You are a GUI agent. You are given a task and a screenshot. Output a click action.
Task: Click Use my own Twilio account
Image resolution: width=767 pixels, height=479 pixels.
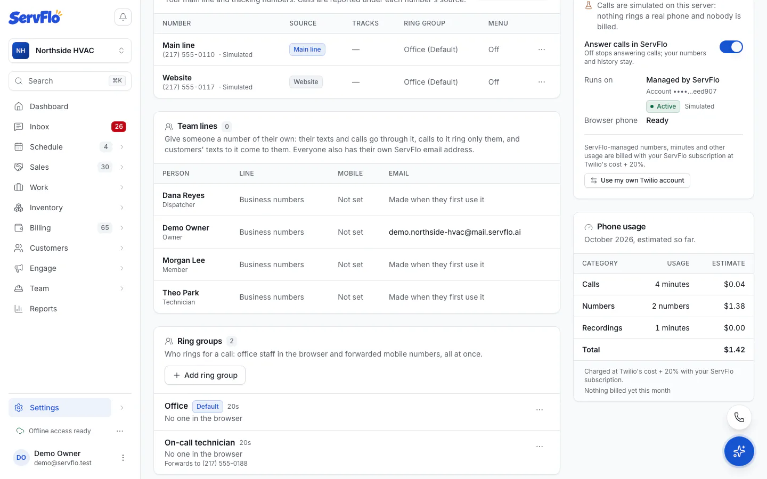[637, 180]
